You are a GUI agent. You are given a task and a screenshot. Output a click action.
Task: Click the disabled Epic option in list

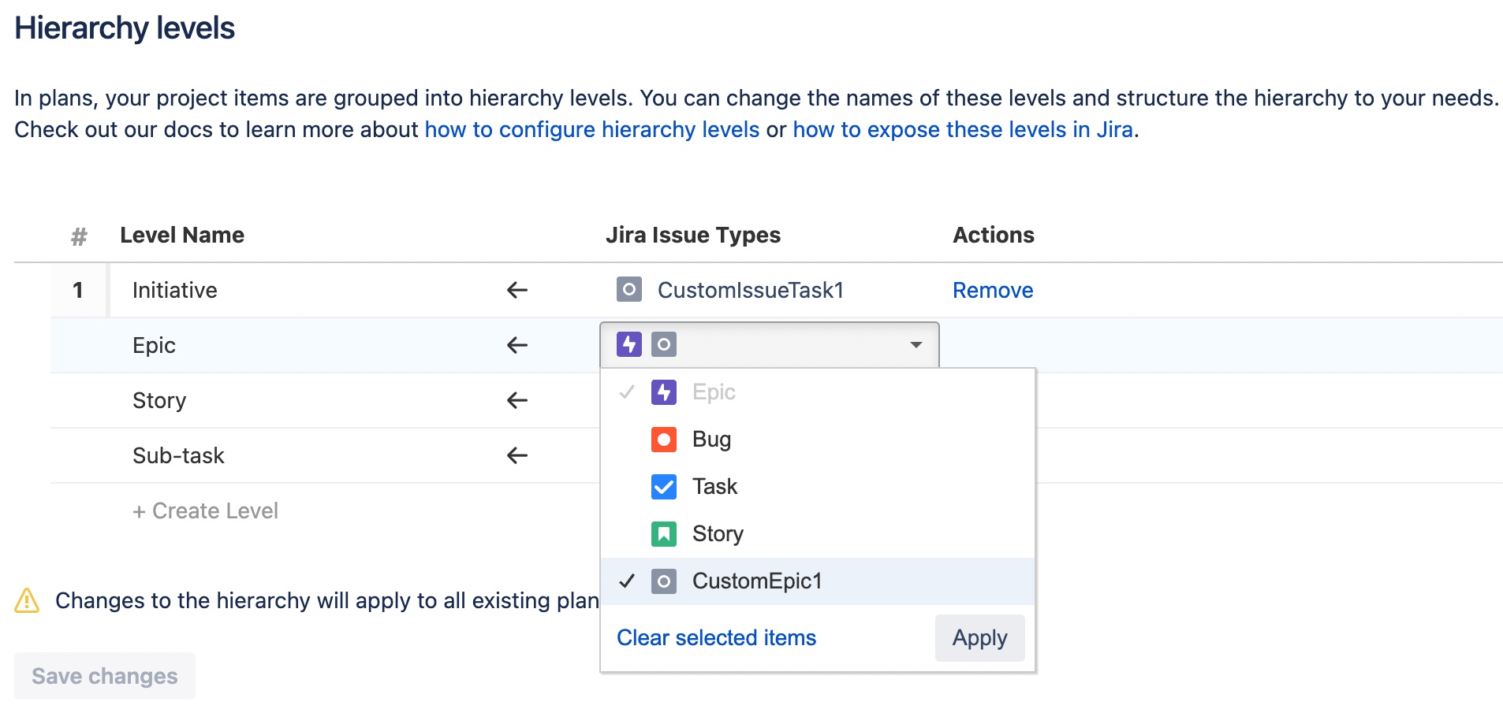(818, 392)
